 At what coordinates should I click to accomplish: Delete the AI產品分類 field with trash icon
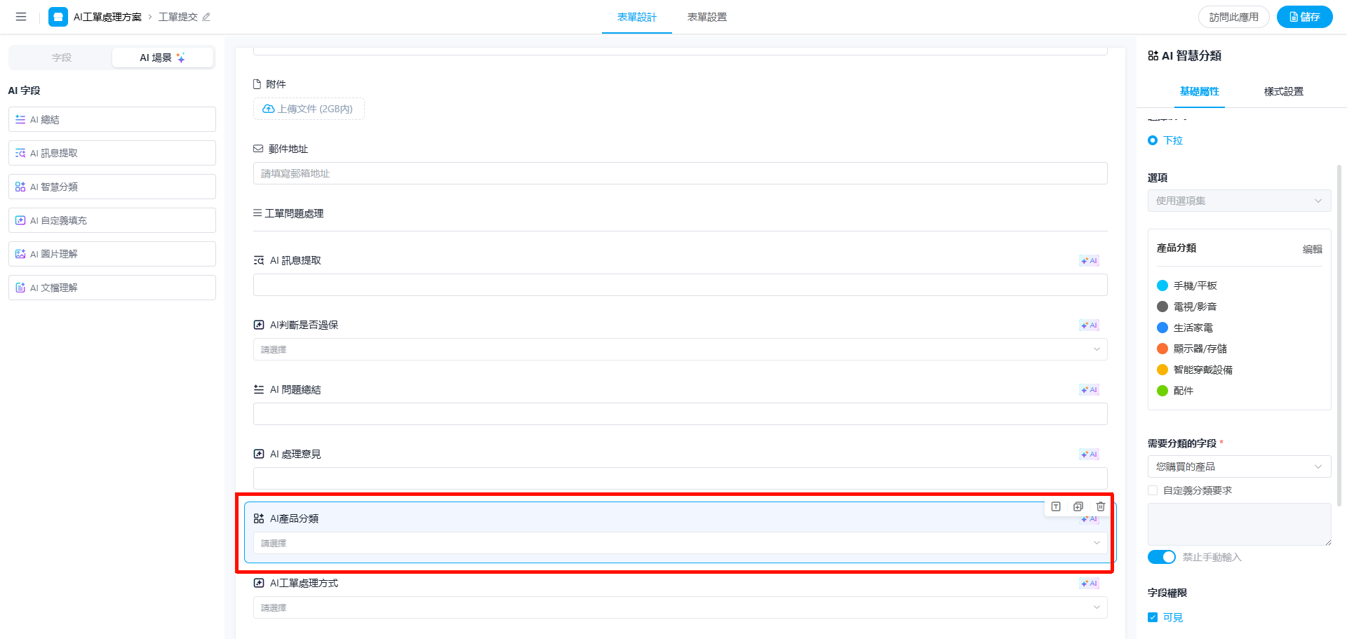1100,506
